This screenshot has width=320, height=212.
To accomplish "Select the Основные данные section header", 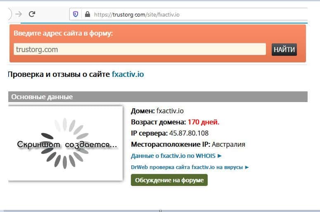I will click(x=158, y=97).
